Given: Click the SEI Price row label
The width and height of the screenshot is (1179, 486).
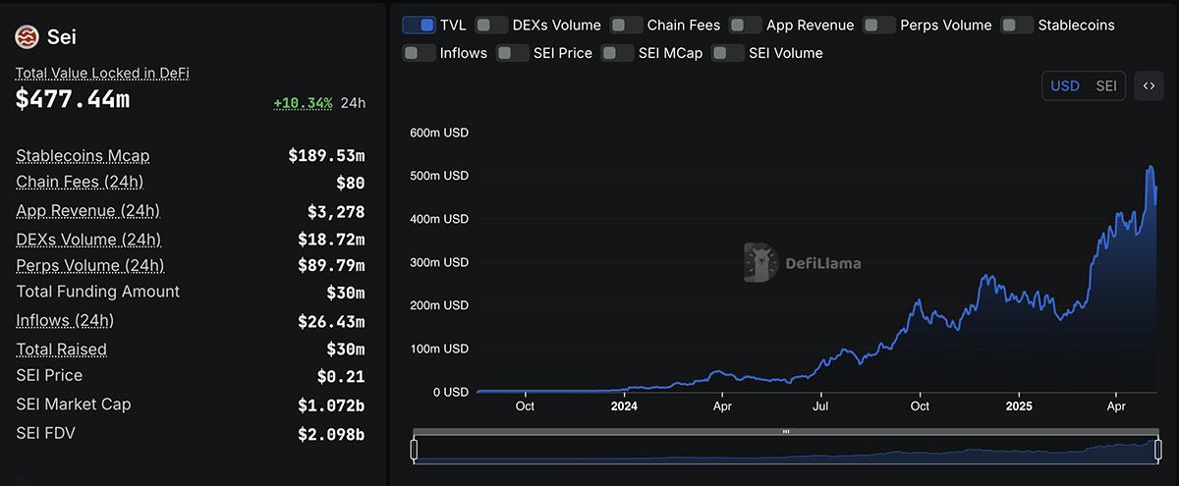Looking at the screenshot, I should (x=49, y=375).
